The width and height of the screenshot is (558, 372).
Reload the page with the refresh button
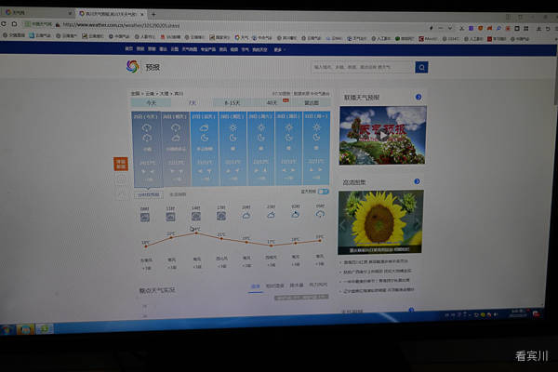point(4,24)
